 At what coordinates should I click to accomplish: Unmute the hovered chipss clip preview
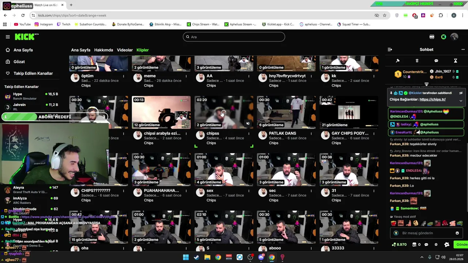[x=248, y=123]
